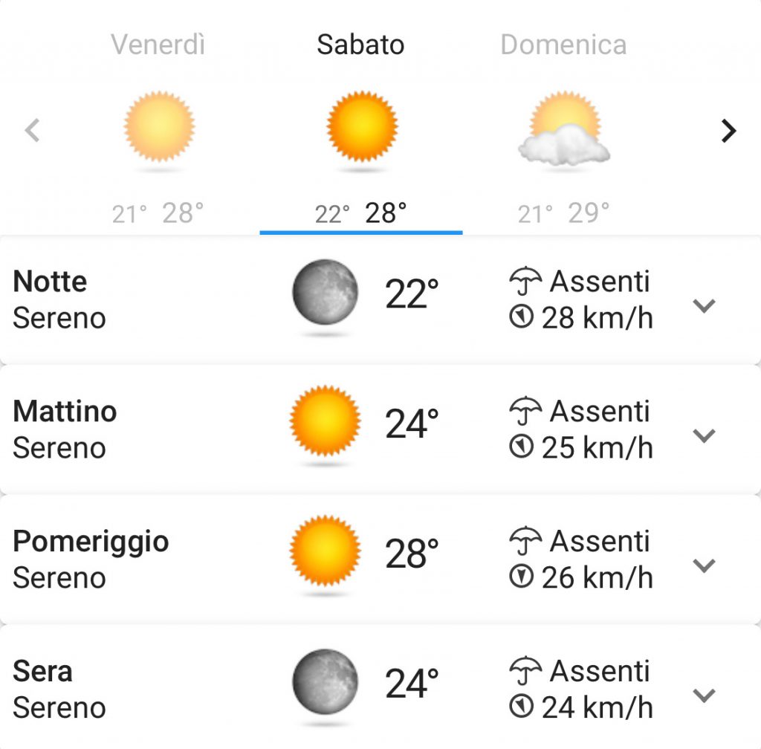761x749 pixels.
Task: Tap the 28 km/h wind speed in Notte
Action: tap(598, 318)
